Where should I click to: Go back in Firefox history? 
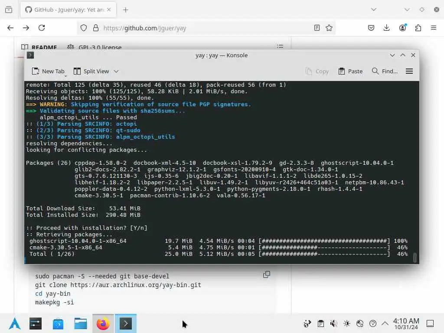tap(10, 28)
